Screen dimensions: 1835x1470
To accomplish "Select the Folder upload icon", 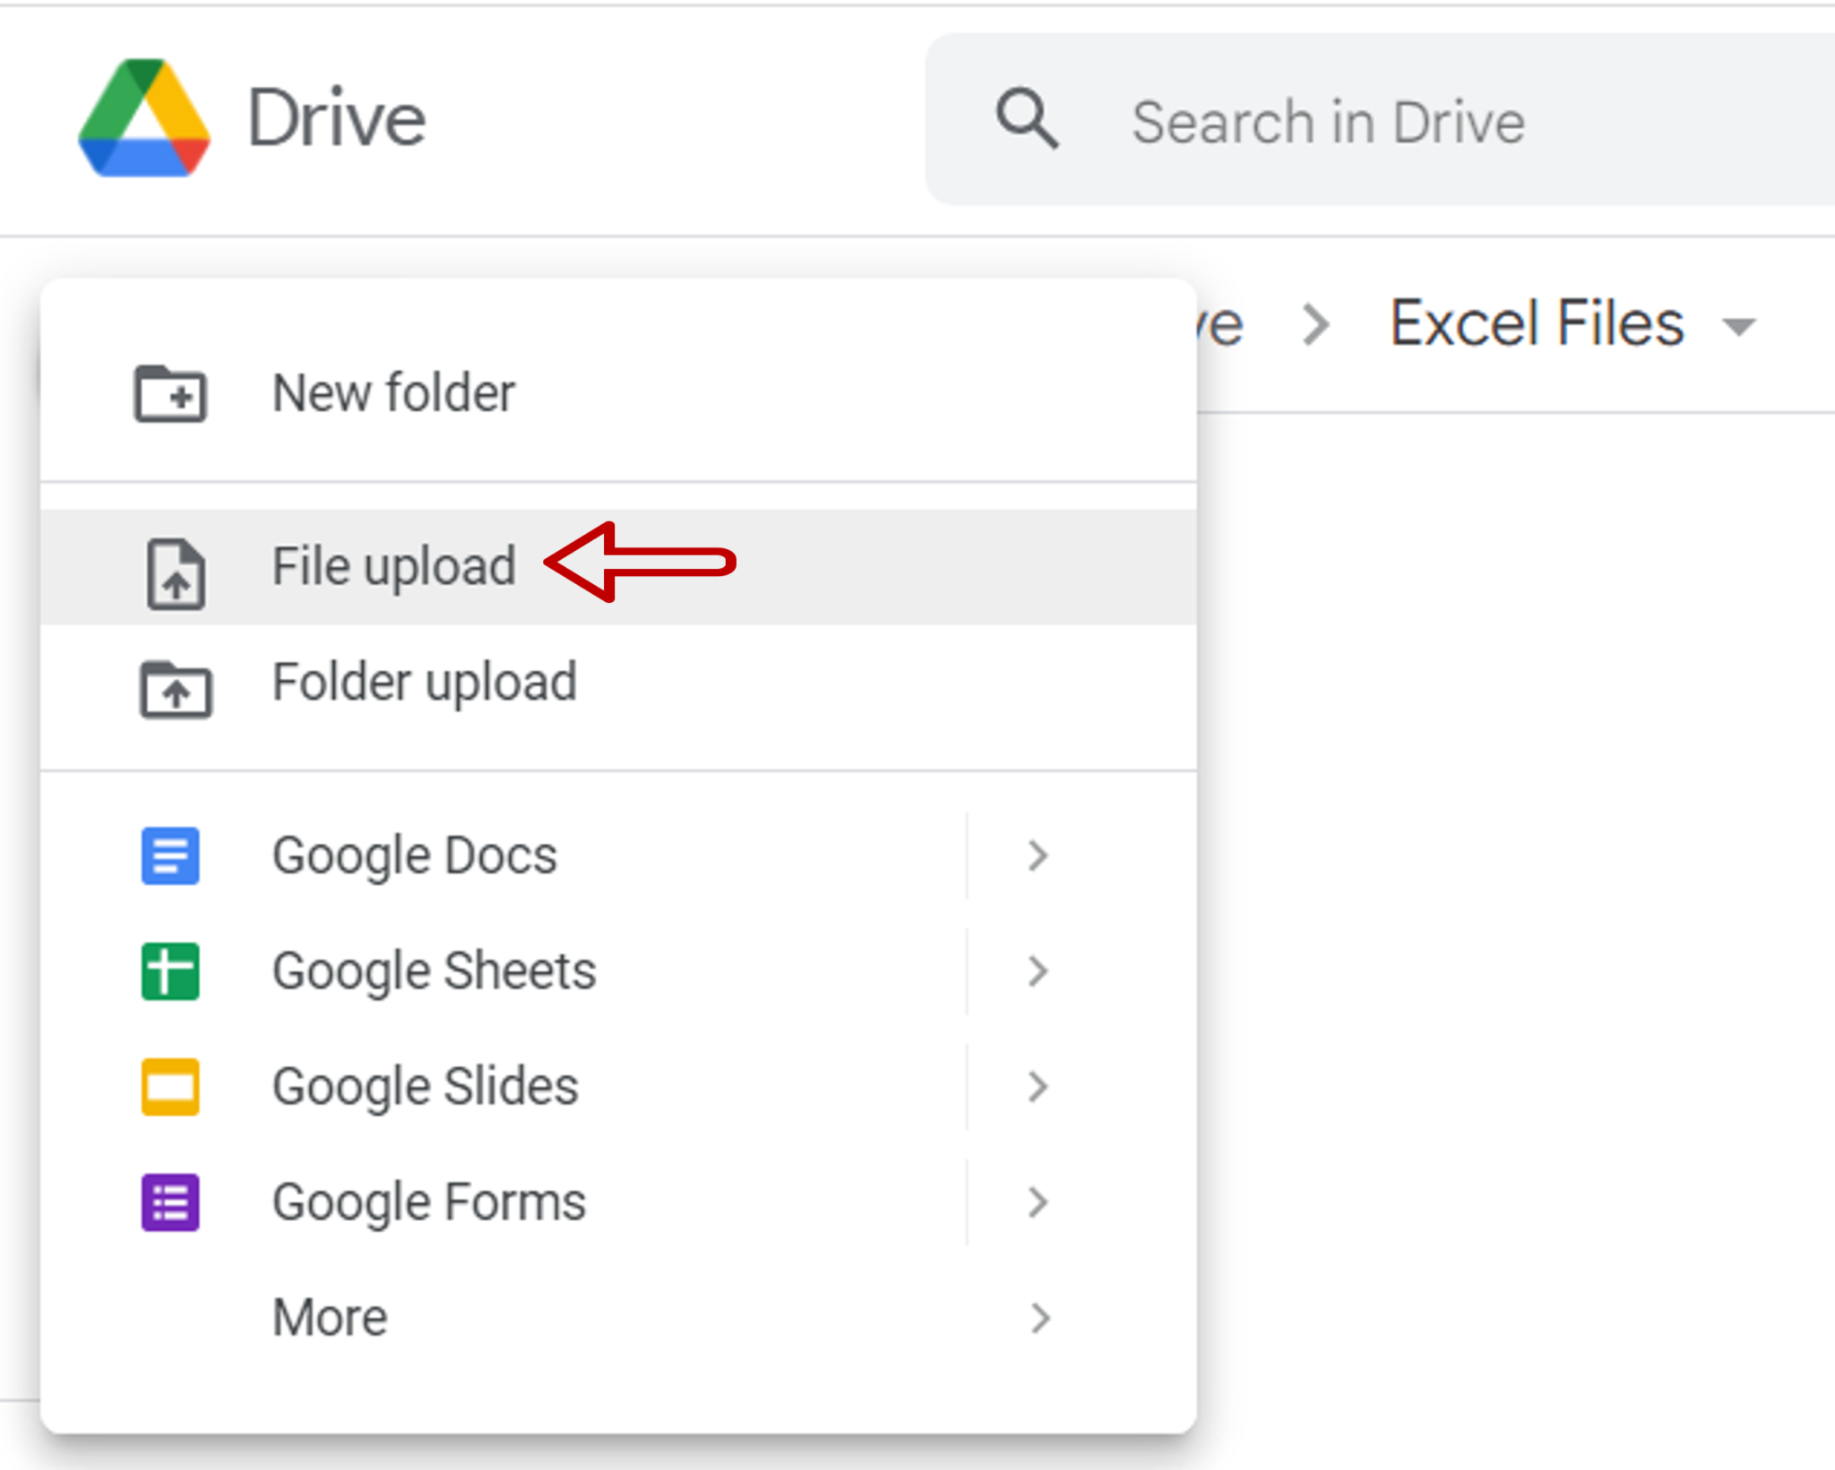I will [176, 690].
